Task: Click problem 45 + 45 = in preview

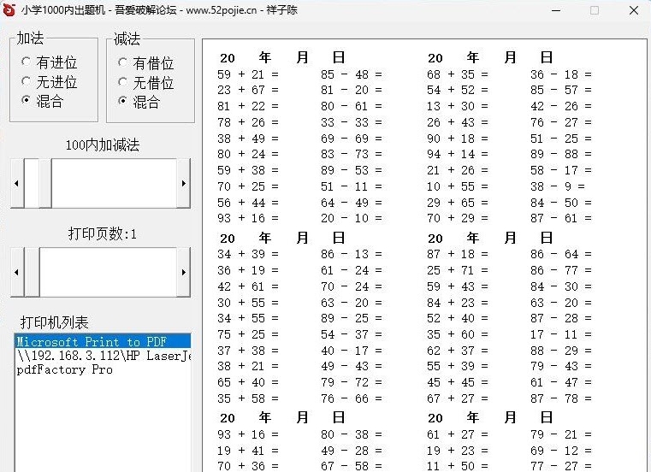Action: [x=458, y=382]
